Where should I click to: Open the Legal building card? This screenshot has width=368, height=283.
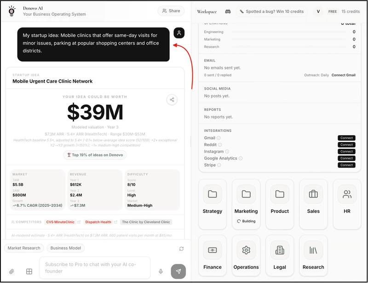click(280, 255)
